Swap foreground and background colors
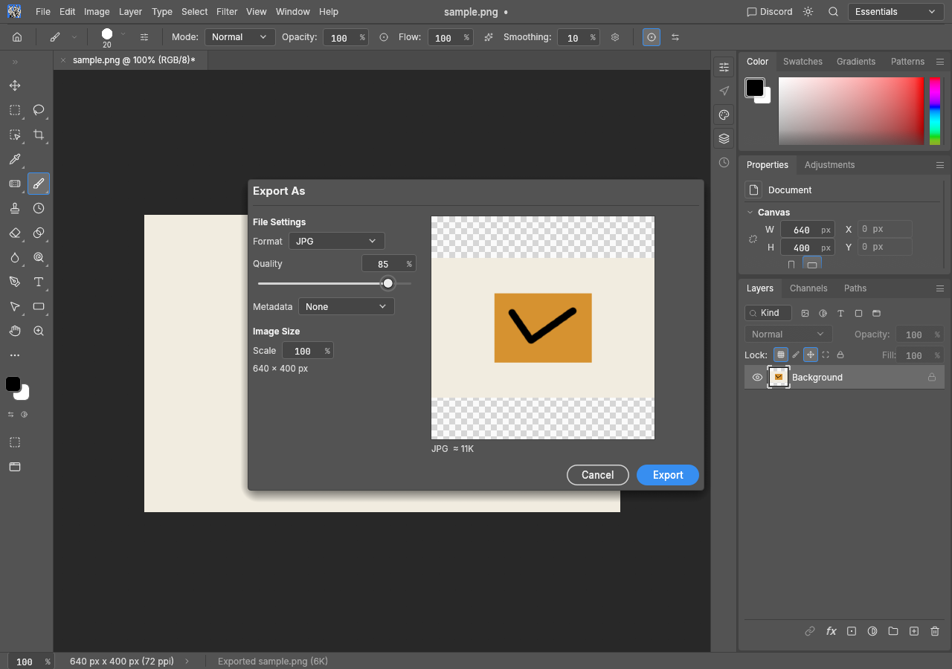Viewport: 952px width, 669px height. click(x=11, y=414)
